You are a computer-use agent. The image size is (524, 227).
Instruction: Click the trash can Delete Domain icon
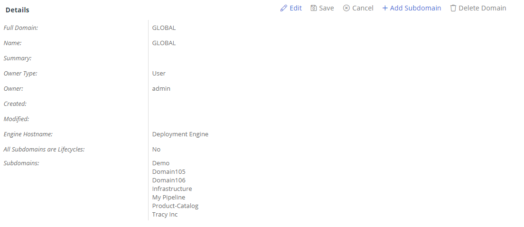coord(453,8)
